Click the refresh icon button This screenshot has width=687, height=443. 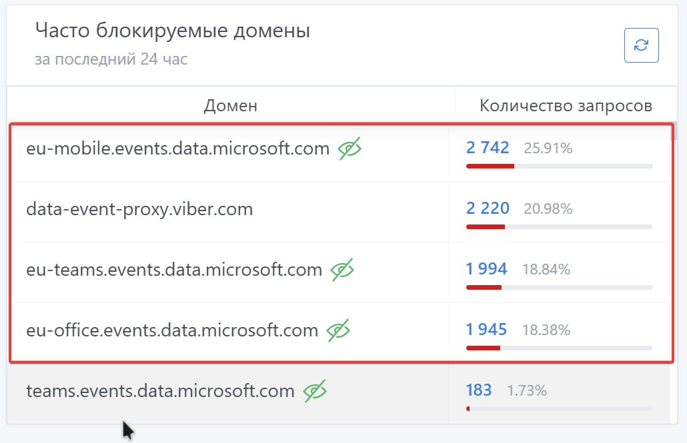click(x=642, y=45)
